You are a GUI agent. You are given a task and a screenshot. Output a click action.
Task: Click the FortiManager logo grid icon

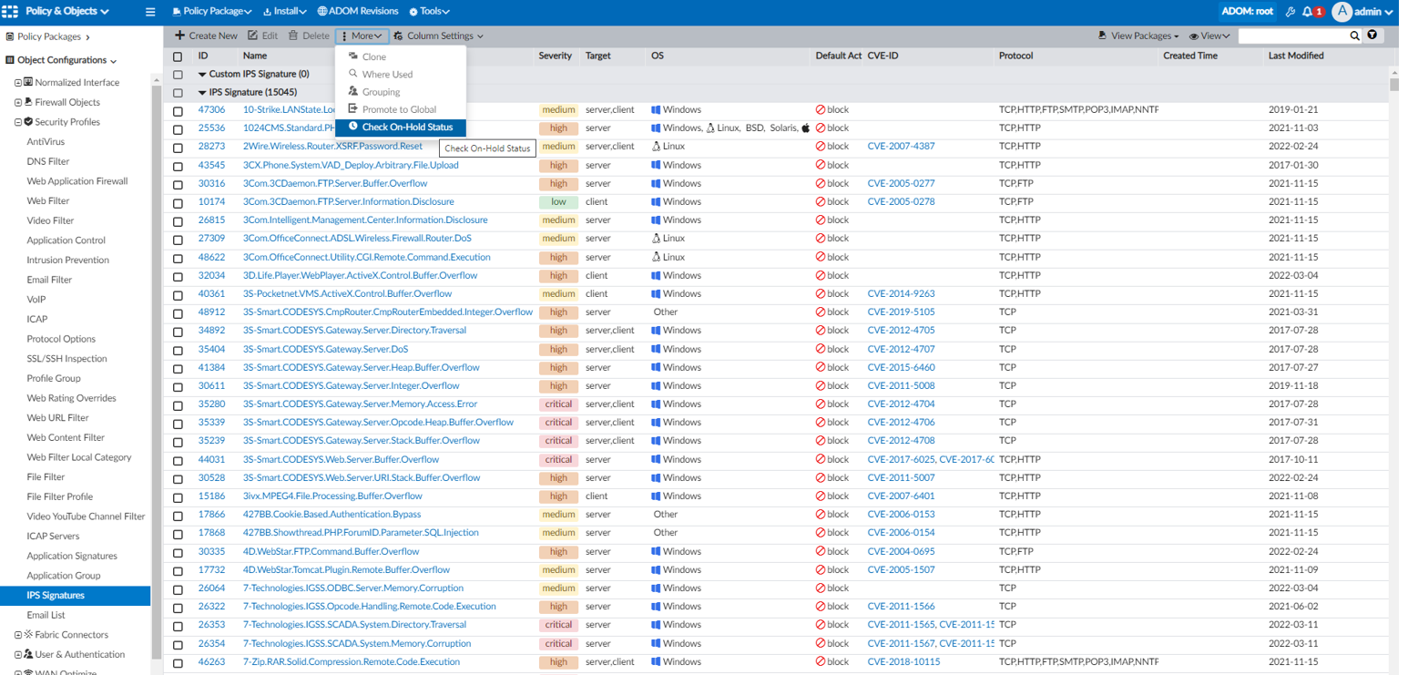[x=11, y=12]
